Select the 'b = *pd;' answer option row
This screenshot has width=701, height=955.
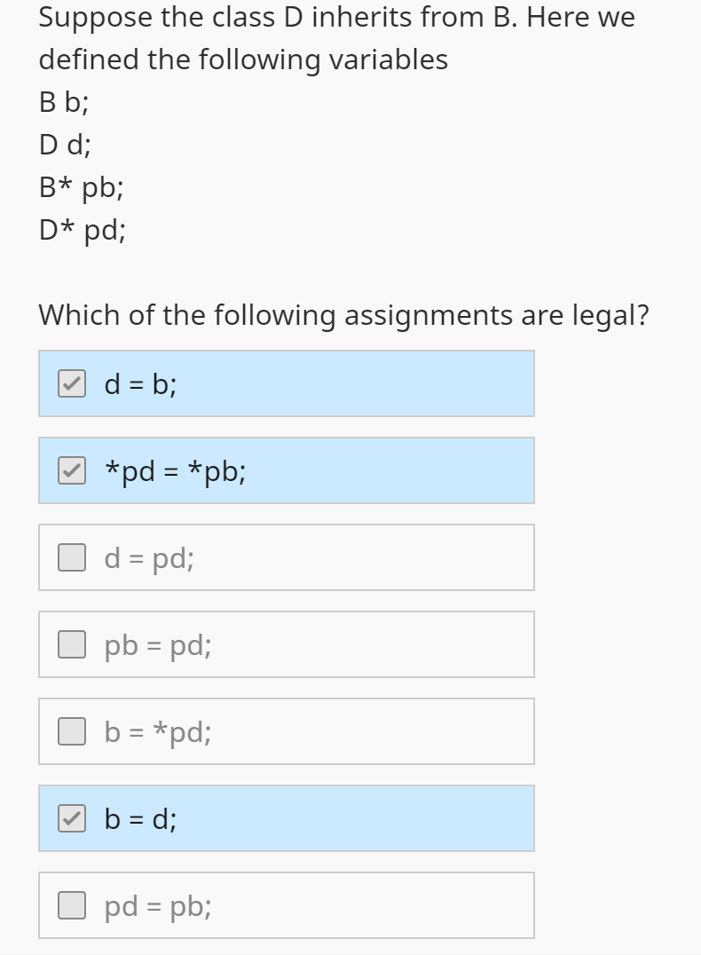(286, 730)
